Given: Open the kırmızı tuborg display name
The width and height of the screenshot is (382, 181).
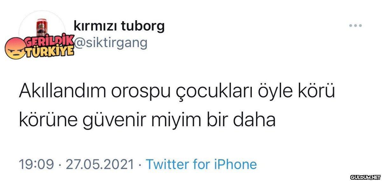Looking at the screenshot, I should coord(119,26).
